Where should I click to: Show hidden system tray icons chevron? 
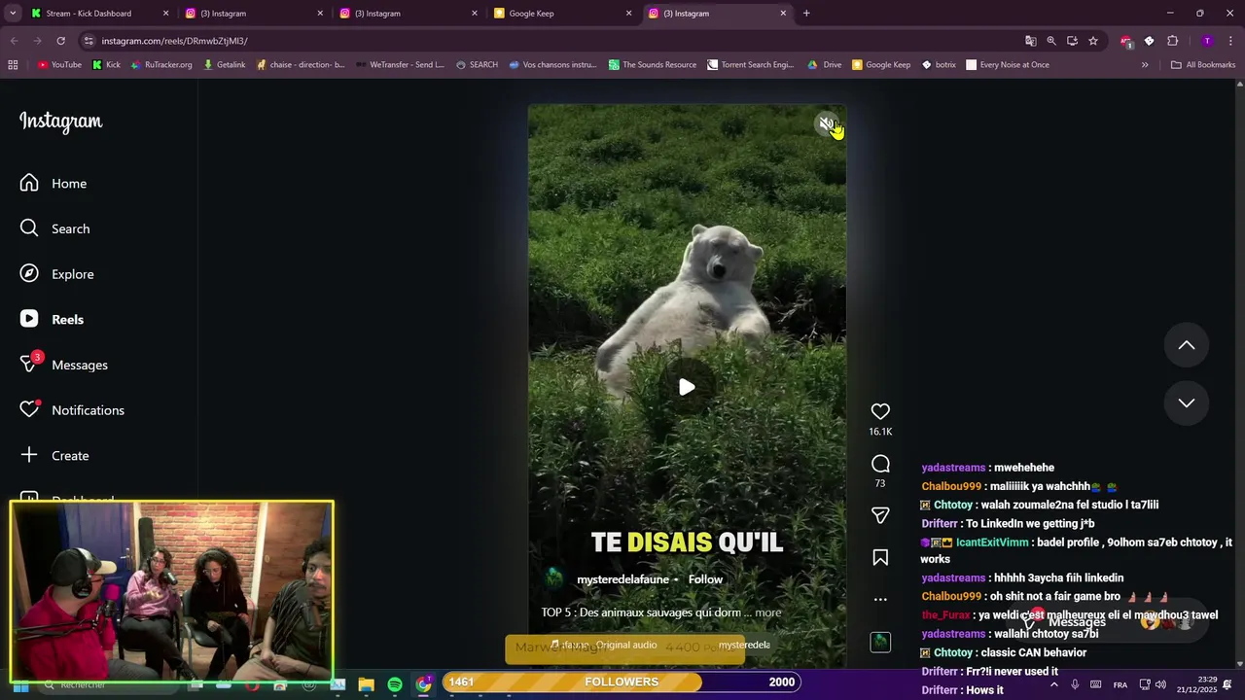(1053, 684)
